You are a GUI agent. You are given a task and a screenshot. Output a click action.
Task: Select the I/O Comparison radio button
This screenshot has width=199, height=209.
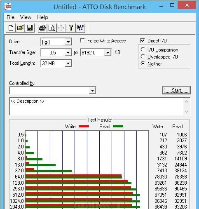[x=143, y=49]
